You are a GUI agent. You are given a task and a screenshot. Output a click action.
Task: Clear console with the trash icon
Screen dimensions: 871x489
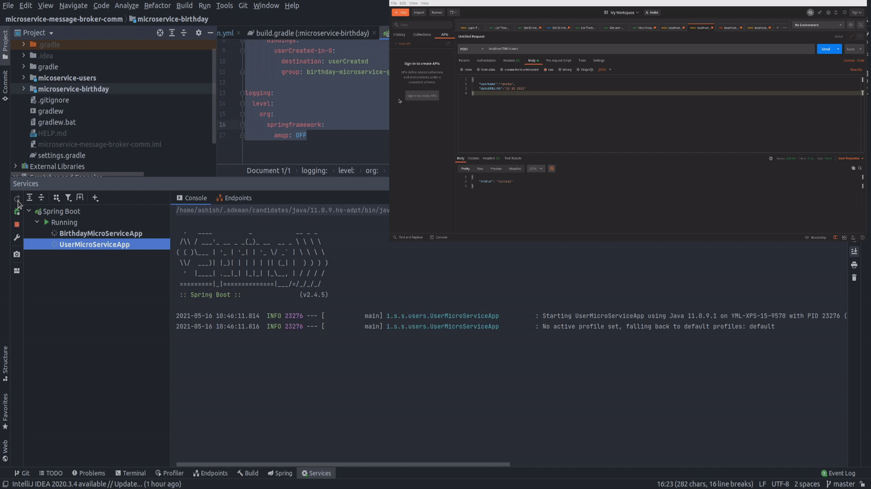click(854, 278)
